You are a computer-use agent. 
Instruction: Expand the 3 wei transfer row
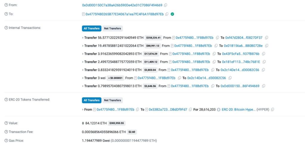[83, 78]
